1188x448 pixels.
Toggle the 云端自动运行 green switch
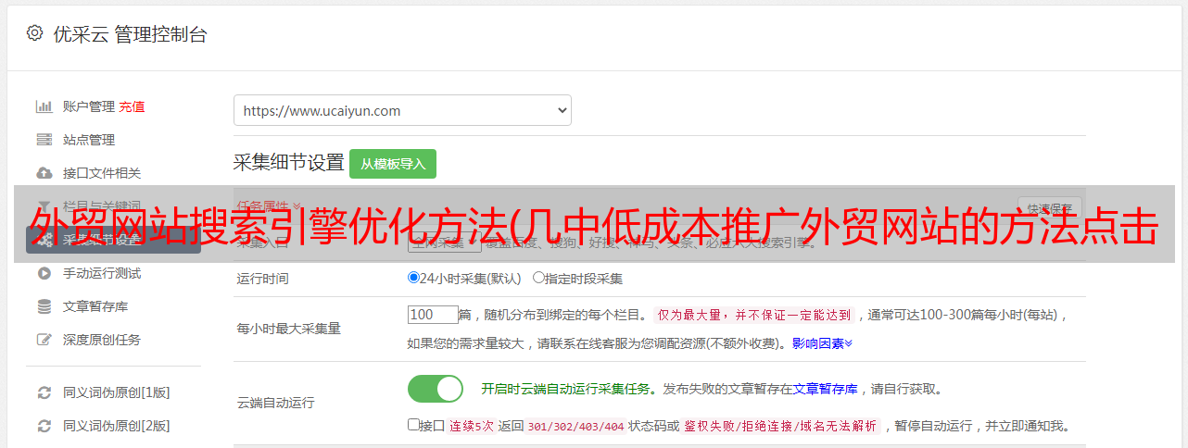(436, 389)
